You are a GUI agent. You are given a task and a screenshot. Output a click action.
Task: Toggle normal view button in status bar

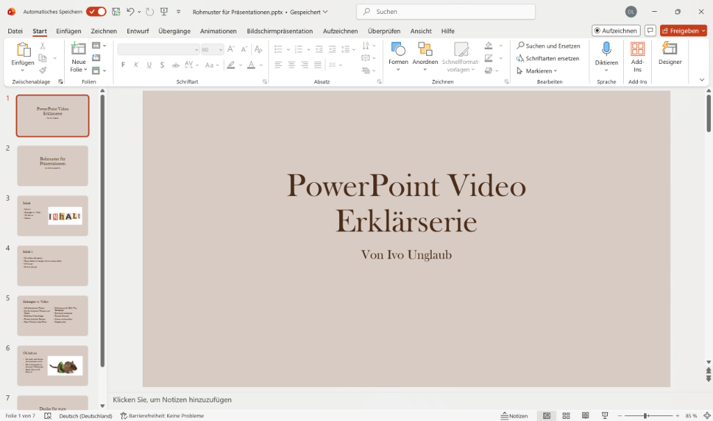tap(547, 415)
